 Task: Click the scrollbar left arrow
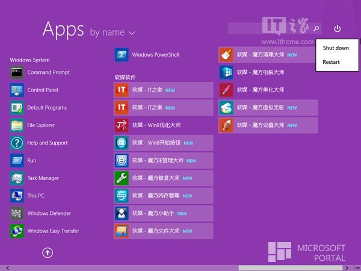[8, 268]
